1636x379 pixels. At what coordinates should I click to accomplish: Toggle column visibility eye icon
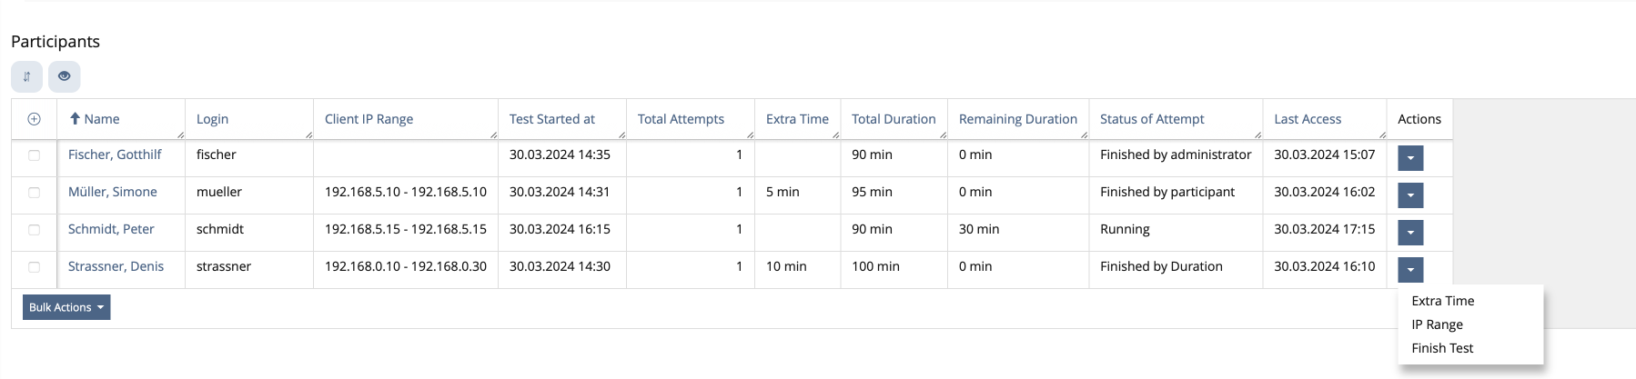click(64, 77)
